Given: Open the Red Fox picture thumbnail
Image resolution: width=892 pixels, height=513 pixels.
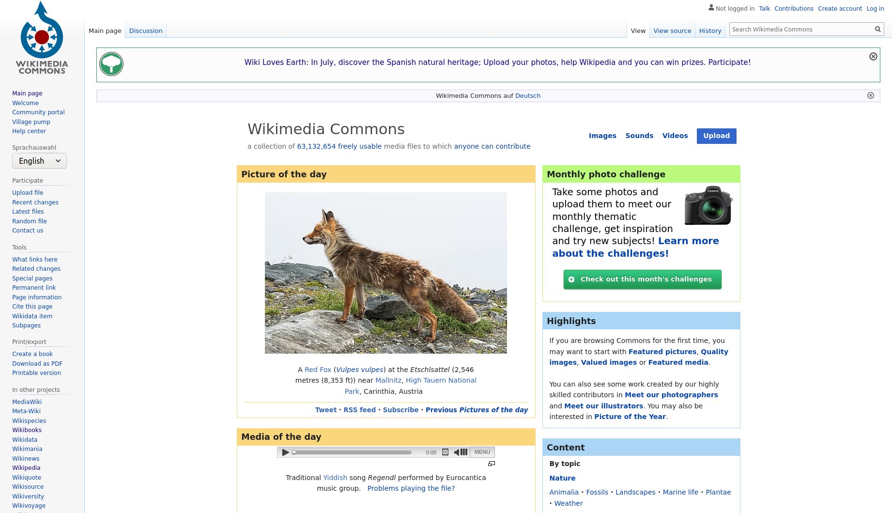Looking at the screenshot, I should tap(385, 273).
